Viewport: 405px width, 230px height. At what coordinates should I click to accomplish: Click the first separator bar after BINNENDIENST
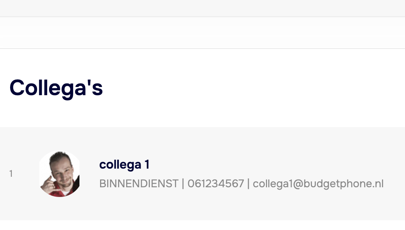[183, 183]
